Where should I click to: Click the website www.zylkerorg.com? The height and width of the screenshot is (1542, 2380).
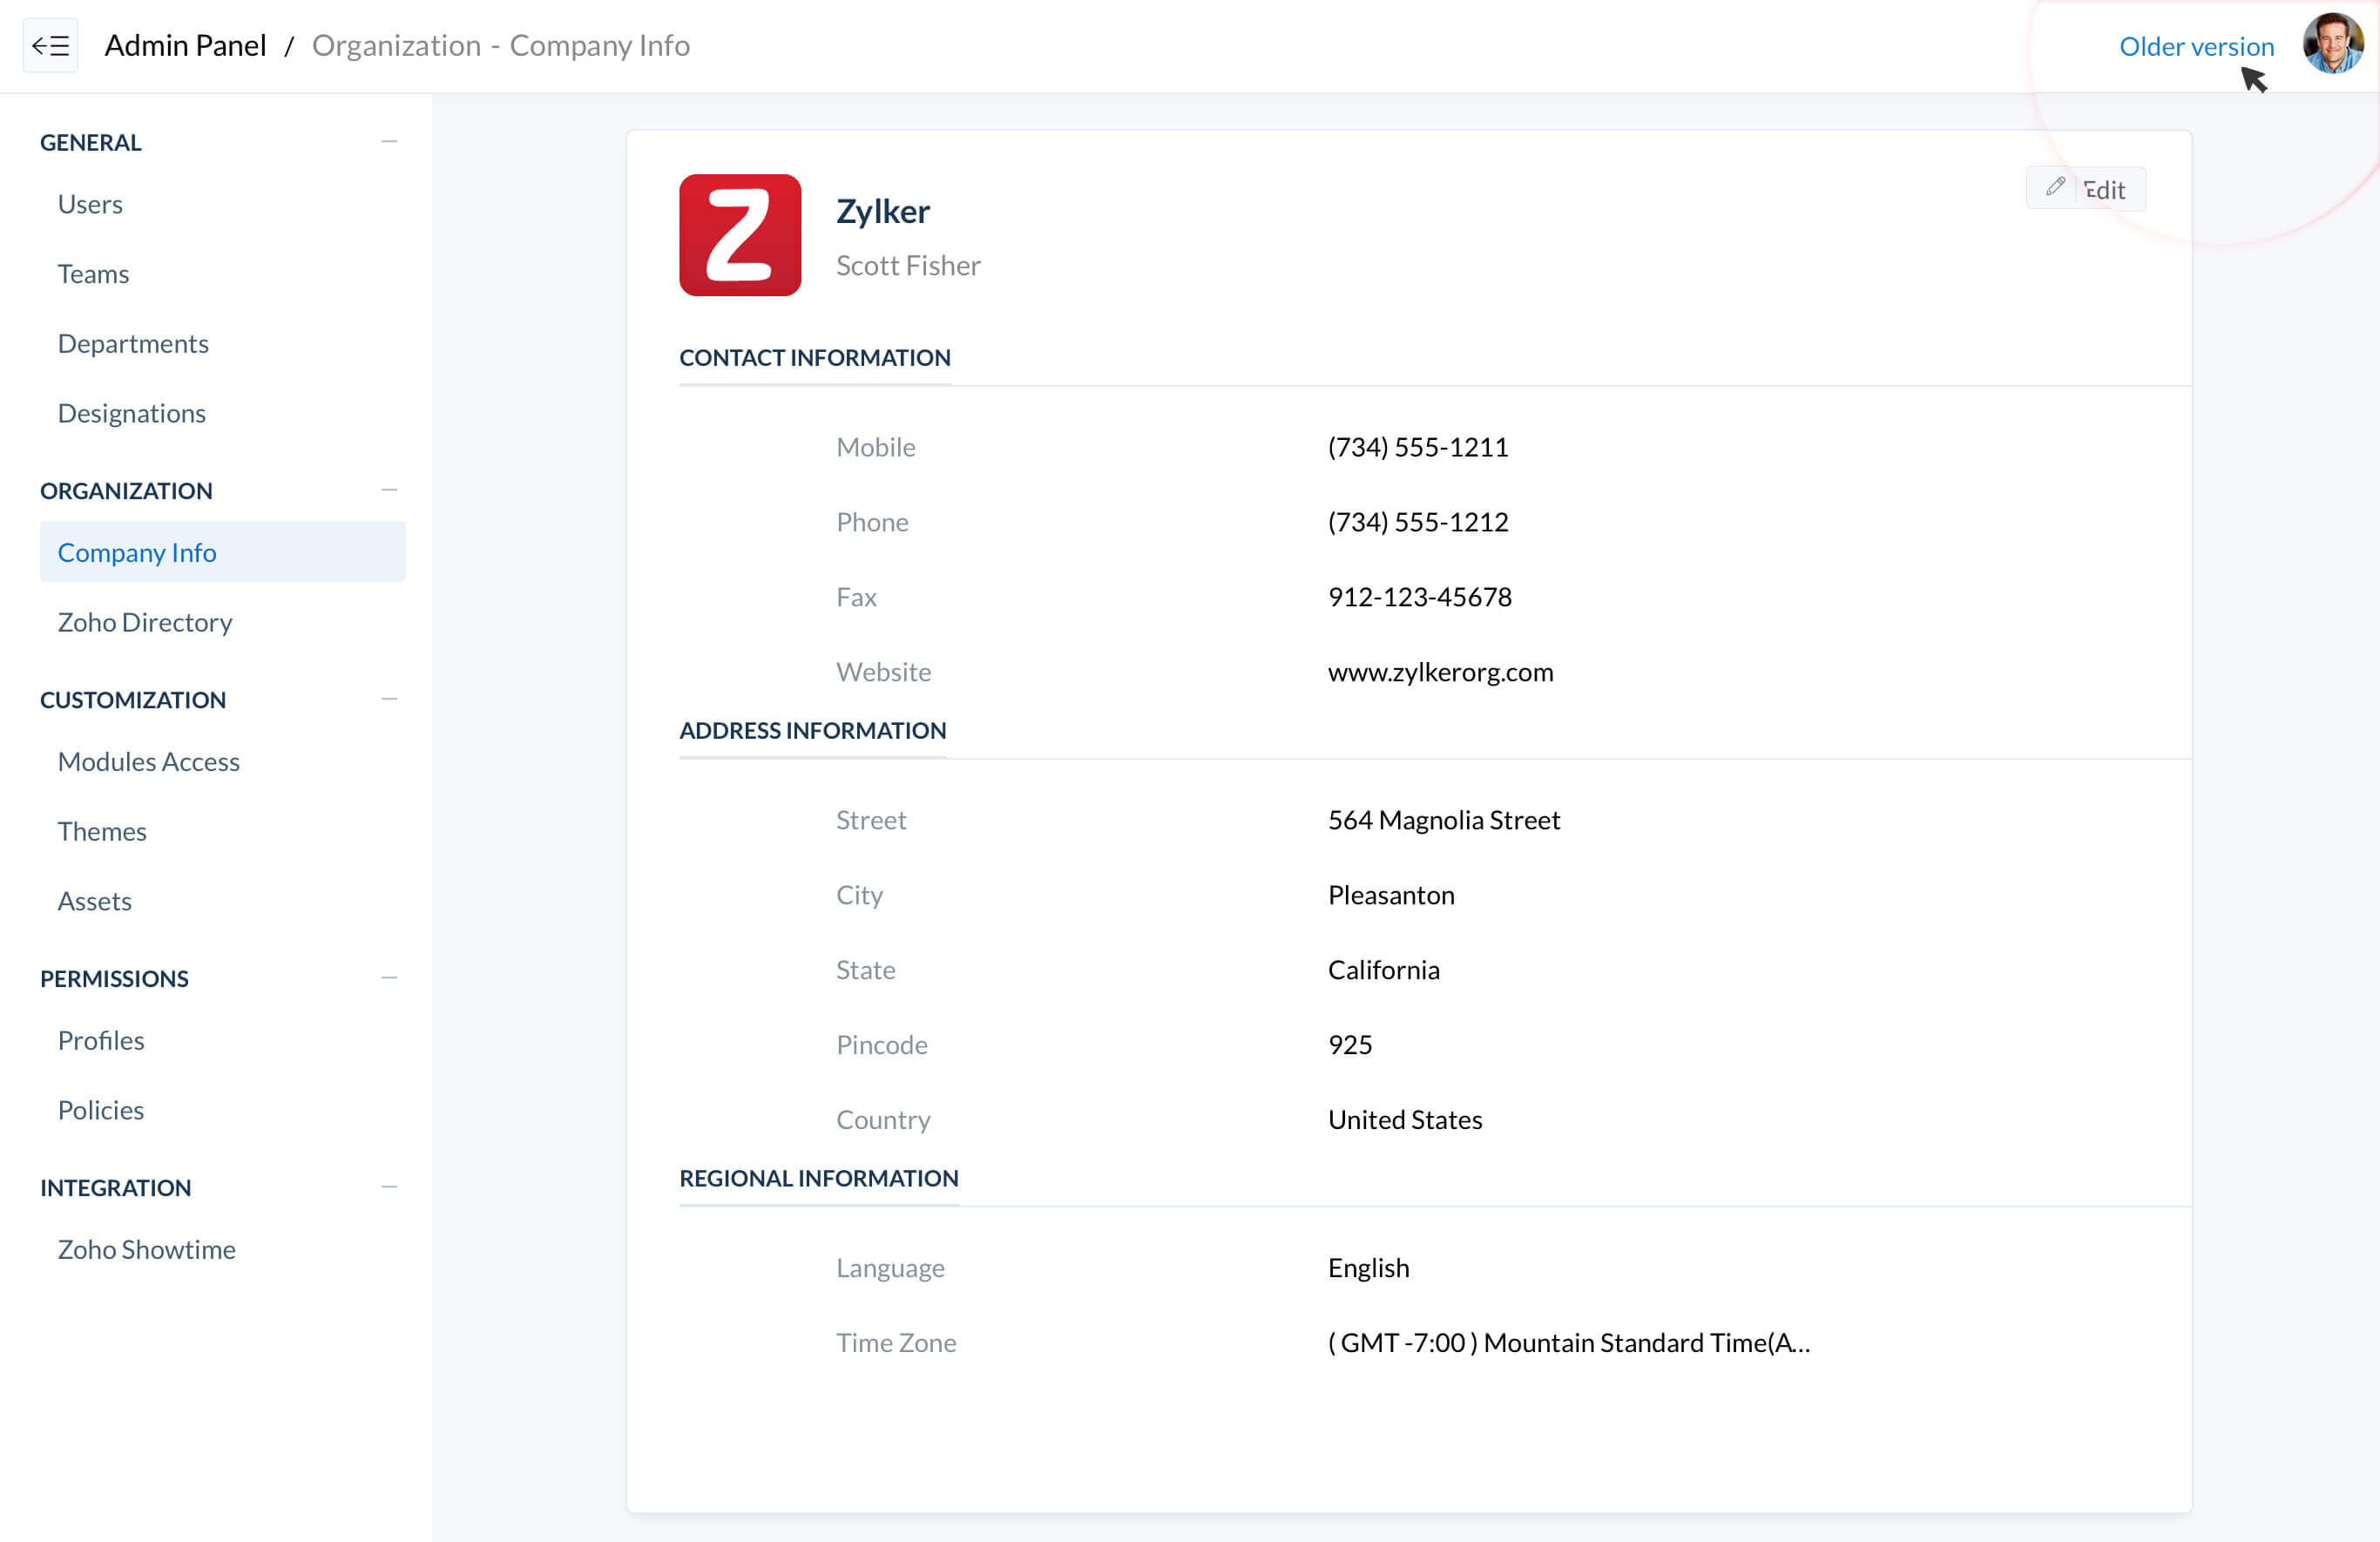1440,672
